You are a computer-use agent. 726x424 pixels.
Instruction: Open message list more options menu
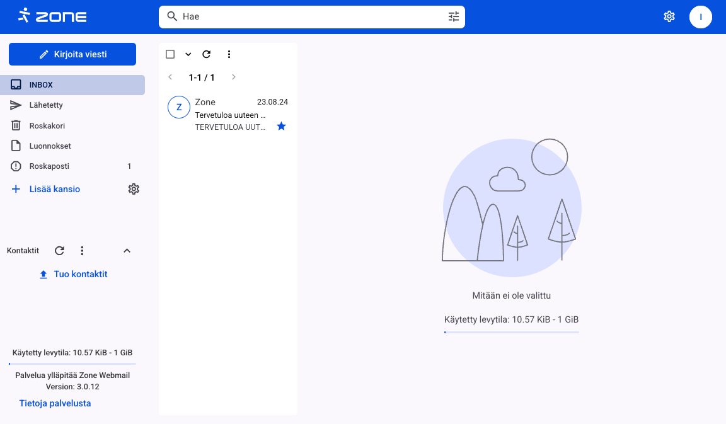click(229, 54)
